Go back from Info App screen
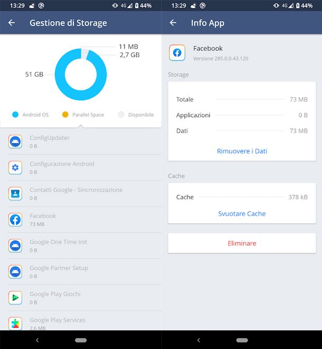 [x=173, y=23]
